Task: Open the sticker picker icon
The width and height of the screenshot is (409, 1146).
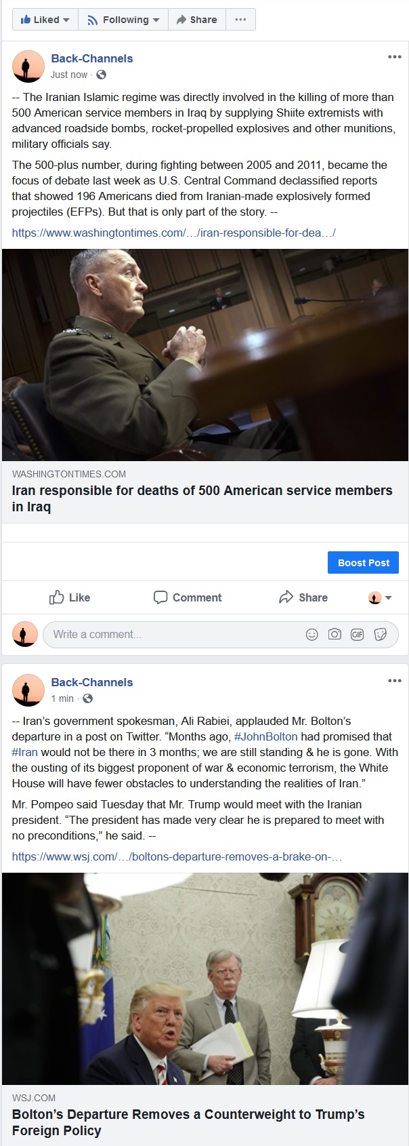Action: [381, 635]
